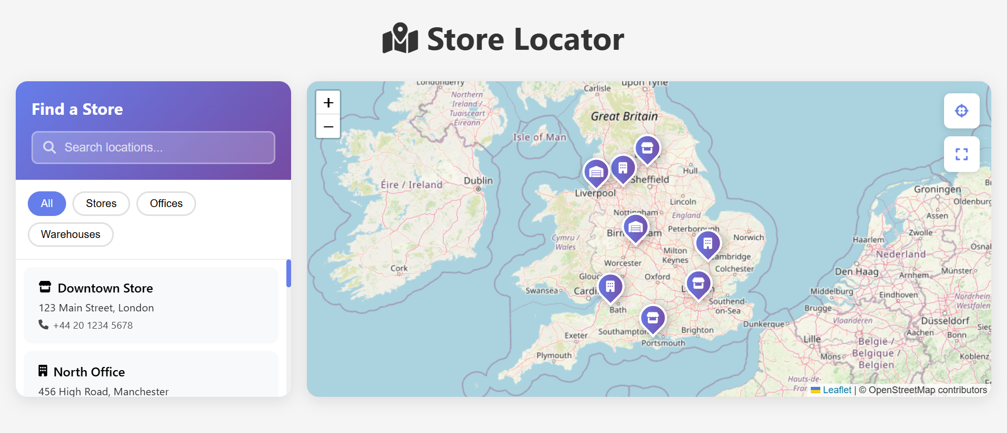Filter by Warehouses
1007x433 pixels.
pyautogui.click(x=71, y=234)
